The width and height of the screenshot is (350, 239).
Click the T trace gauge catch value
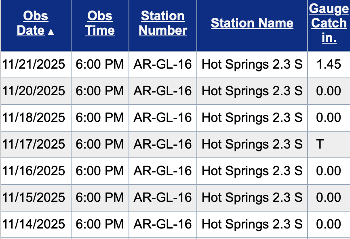[320, 144]
